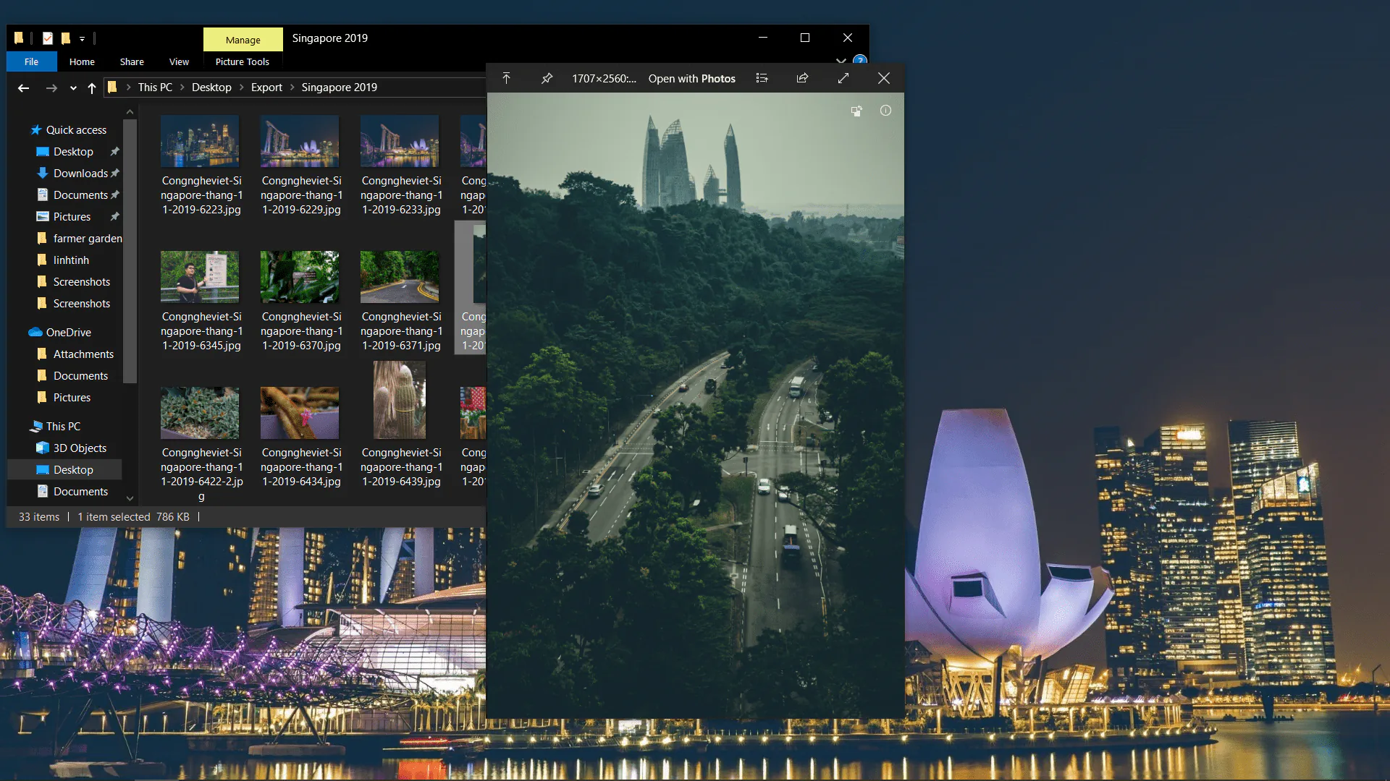
Task: Open Customize Quick Access Toolbar dropdown
Action: point(82,38)
